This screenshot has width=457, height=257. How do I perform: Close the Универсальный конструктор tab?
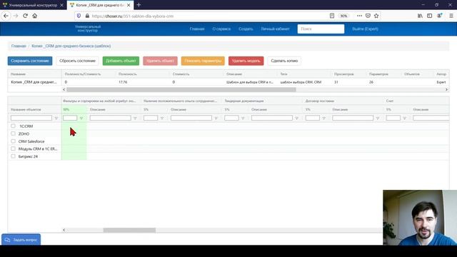pyautogui.click(x=61, y=5)
